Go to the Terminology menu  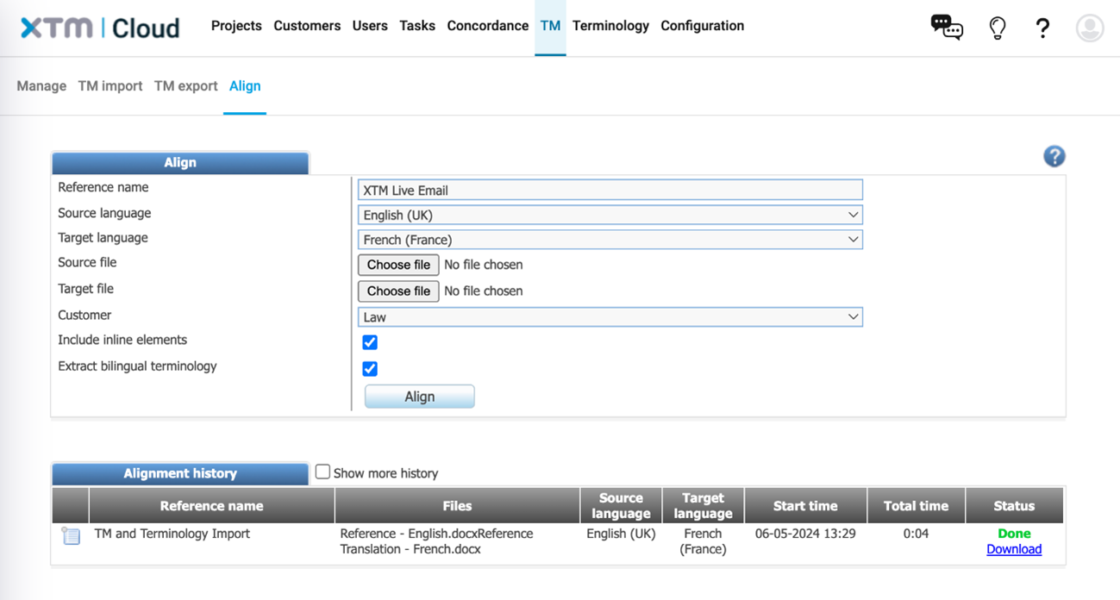tap(610, 26)
